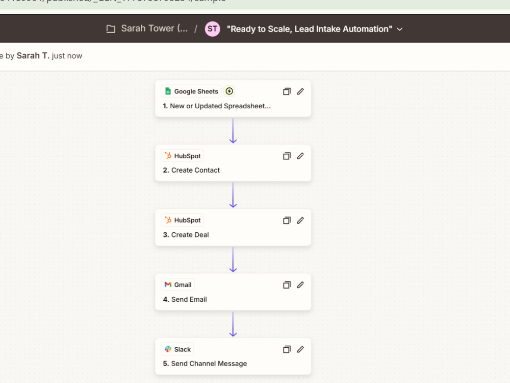The height and width of the screenshot is (383, 510).
Task: Click the "Sarah T." author name
Action: pos(33,56)
